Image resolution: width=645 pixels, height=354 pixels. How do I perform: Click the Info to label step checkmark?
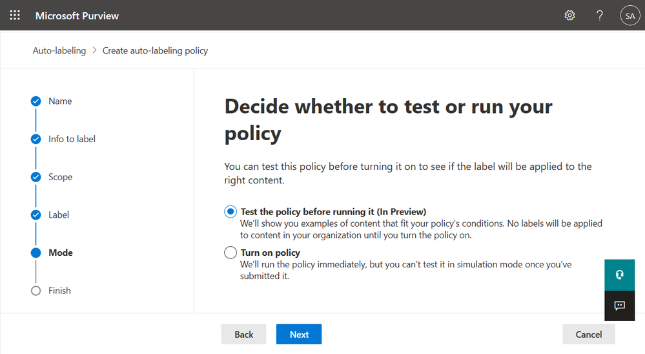(36, 139)
